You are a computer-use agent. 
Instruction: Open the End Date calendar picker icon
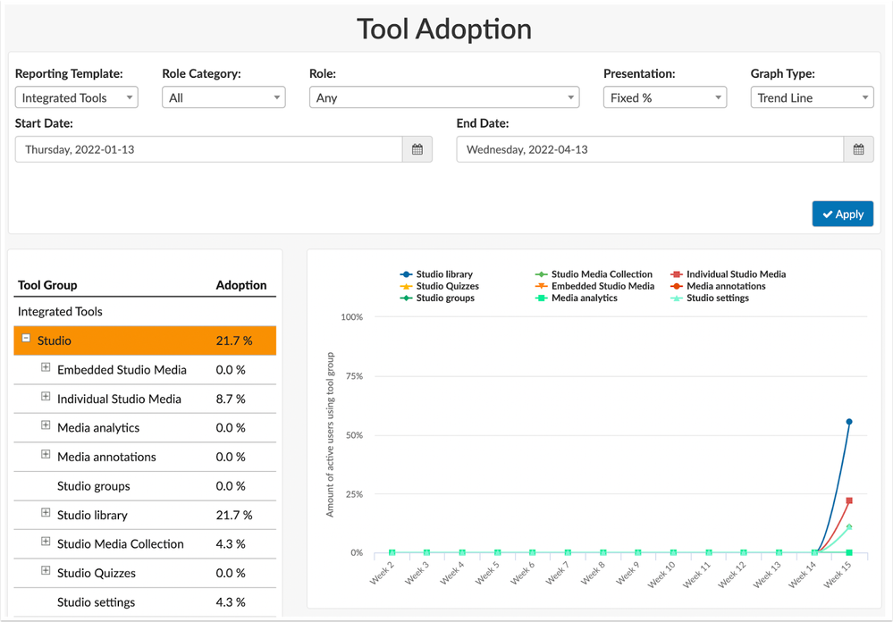click(858, 149)
